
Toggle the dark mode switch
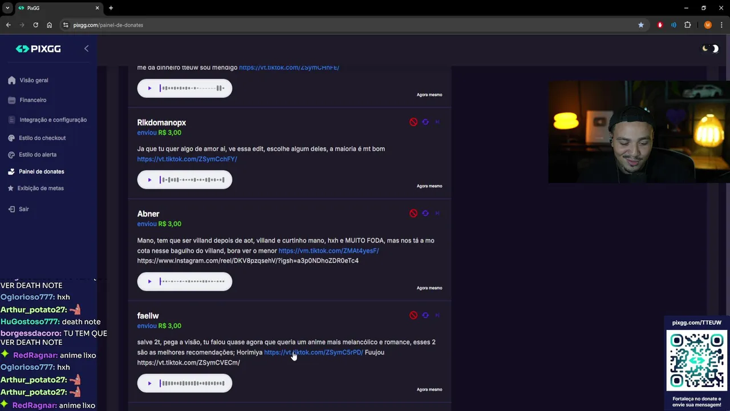pyautogui.click(x=711, y=49)
